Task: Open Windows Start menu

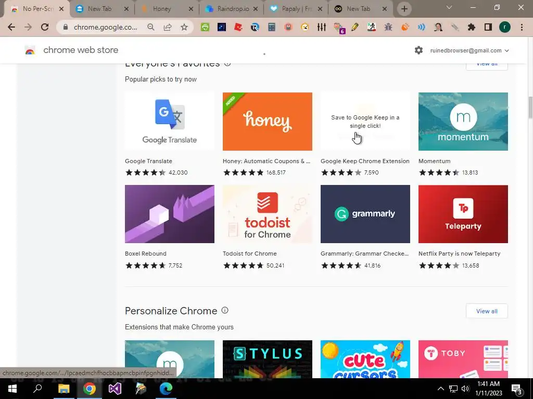Action: (x=12, y=389)
